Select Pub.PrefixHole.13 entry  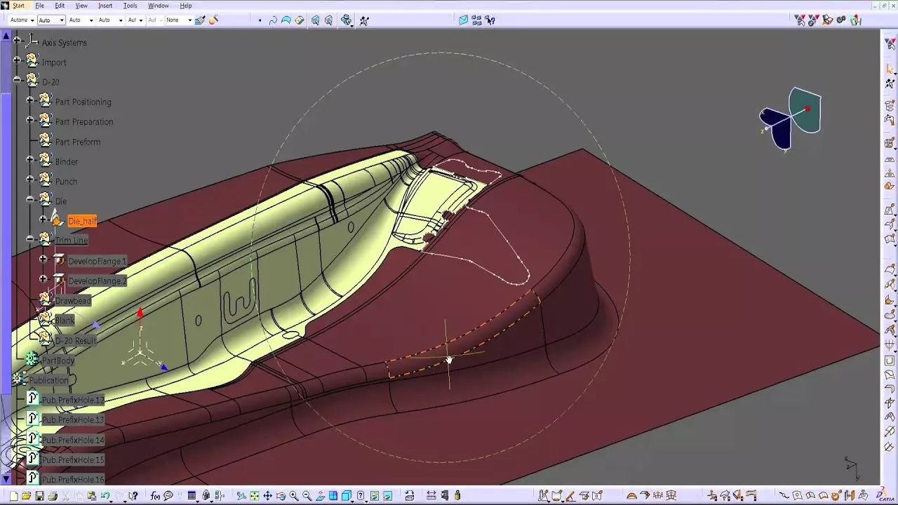click(x=73, y=419)
